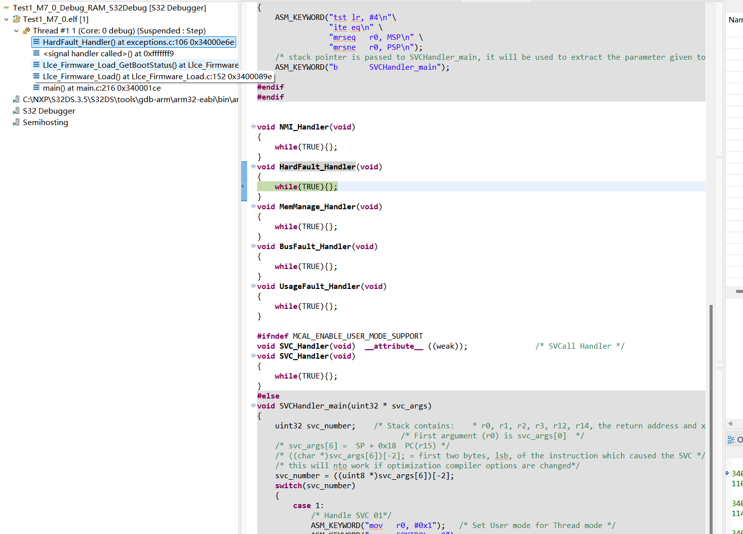Image resolution: width=743 pixels, height=534 pixels.
Task: Click the stack frame icon of Llce_Firmware_Load_GetBootStatus()
Action: [36, 65]
